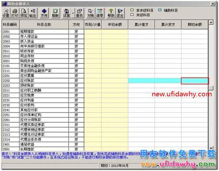Select the row 拆入资金
The width and height of the screenshot is (219, 171).
coord(105,41)
